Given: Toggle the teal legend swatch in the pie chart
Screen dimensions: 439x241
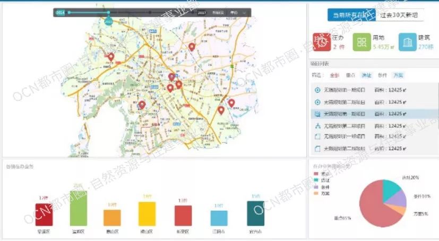Looking at the screenshot, I should tap(316, 180).
